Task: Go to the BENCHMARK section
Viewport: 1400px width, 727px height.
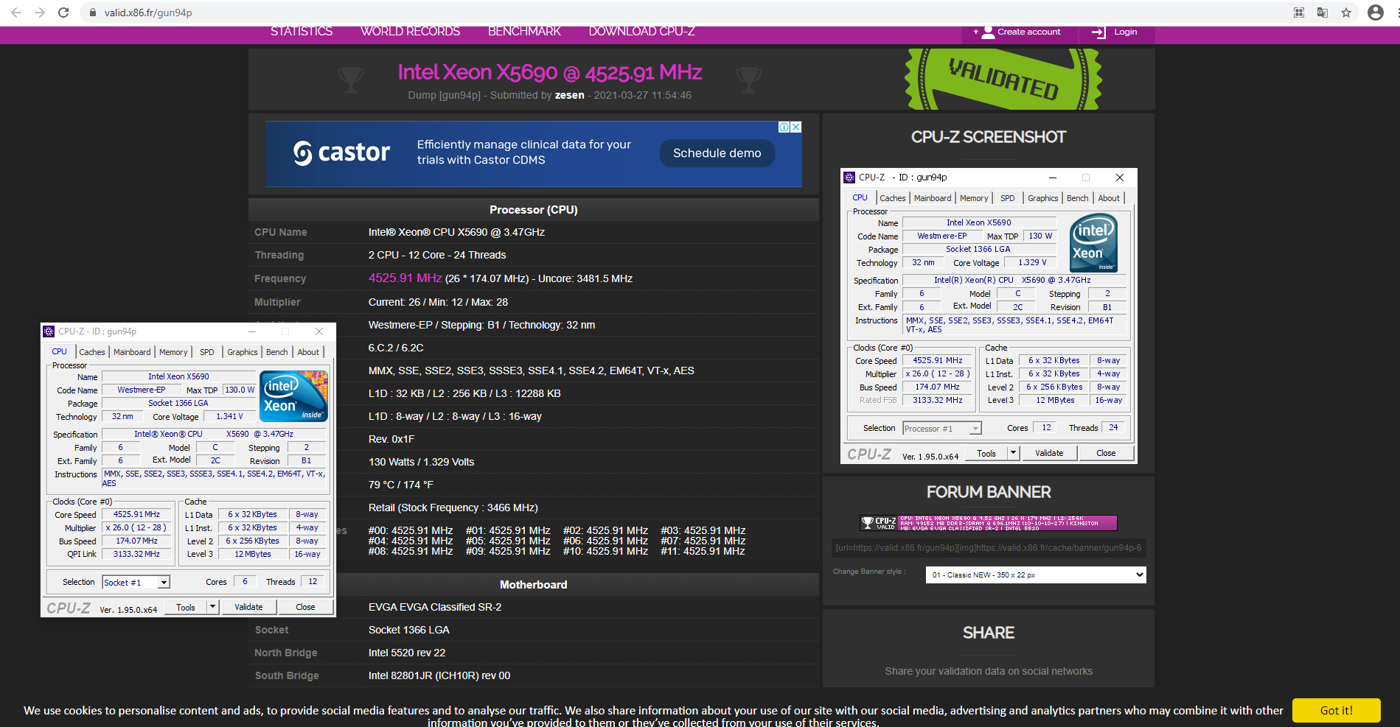Action: 524,32
